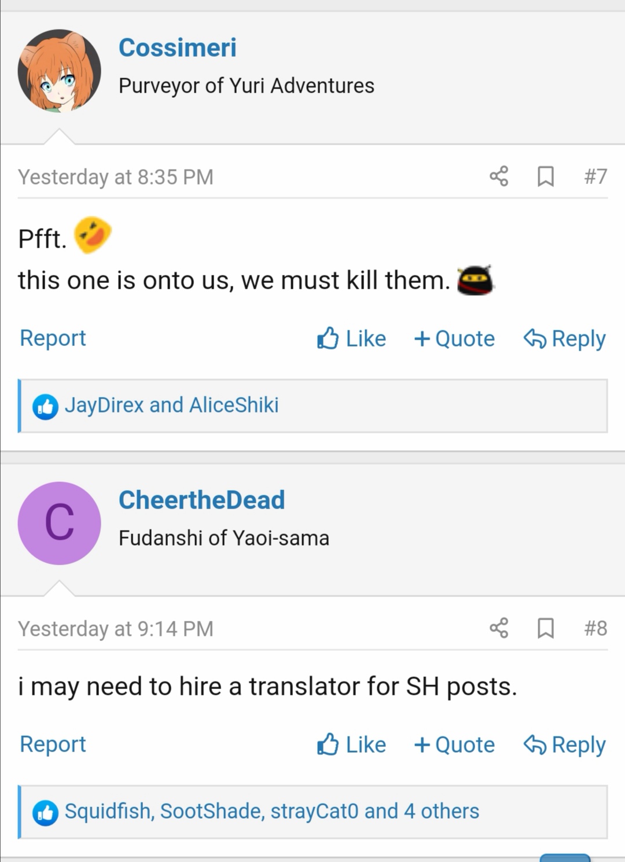Report Cossimeri's post

click(x=53, y=338)
